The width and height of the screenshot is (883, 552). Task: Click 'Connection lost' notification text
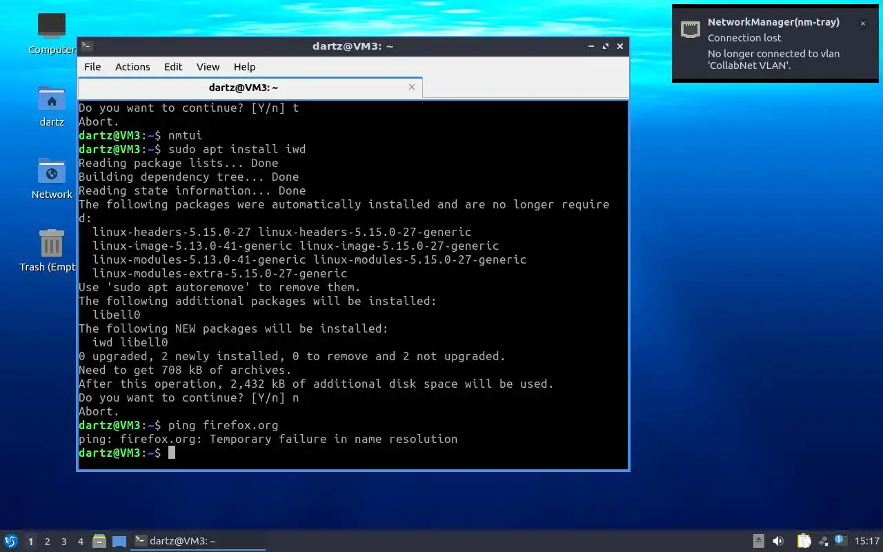pyautogui.click(x=744, y=38)
